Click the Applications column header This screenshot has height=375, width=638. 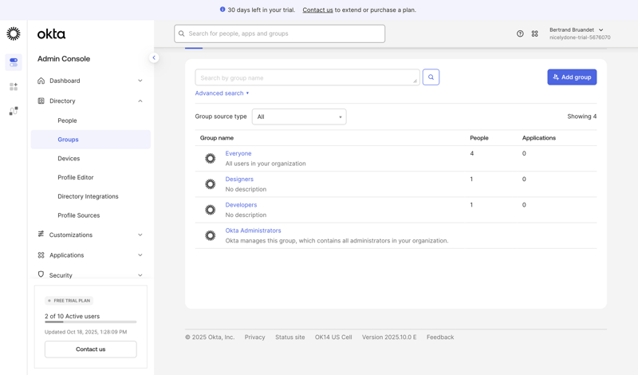(x=539, y=138)
